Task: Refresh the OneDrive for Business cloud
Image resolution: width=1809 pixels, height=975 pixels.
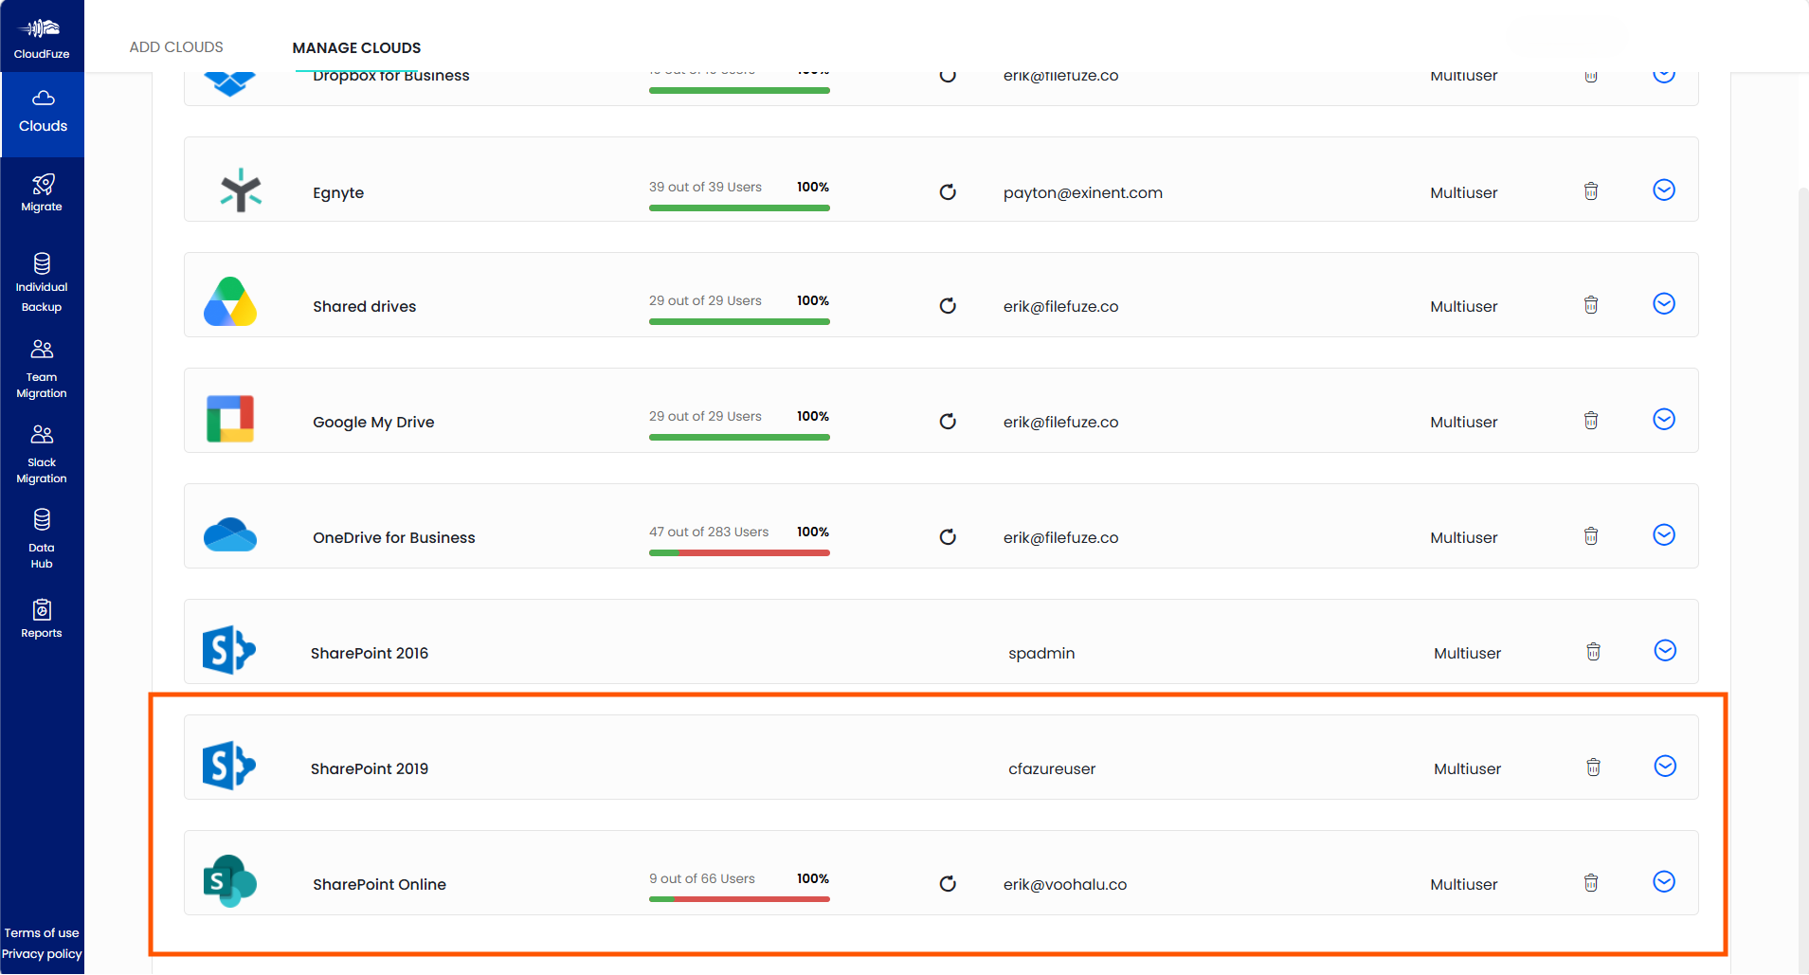Action: (948, 537)
